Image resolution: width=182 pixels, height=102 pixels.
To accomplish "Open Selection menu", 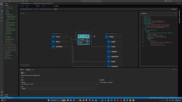I will pyautogui.click(x=10, y=1).
